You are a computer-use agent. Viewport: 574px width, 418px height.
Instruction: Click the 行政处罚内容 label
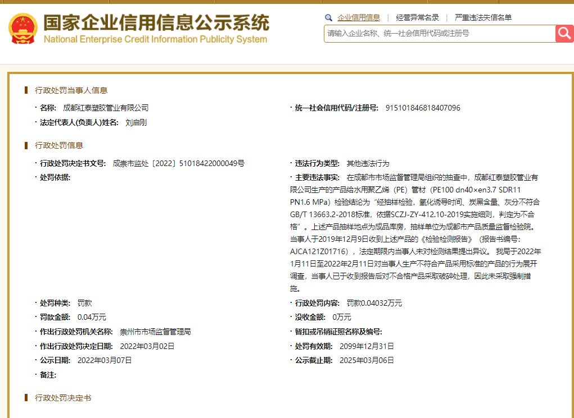point(317,303)
